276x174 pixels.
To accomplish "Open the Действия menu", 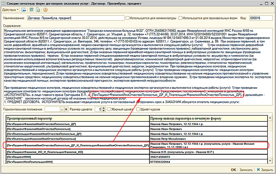I will pos(10,9).
